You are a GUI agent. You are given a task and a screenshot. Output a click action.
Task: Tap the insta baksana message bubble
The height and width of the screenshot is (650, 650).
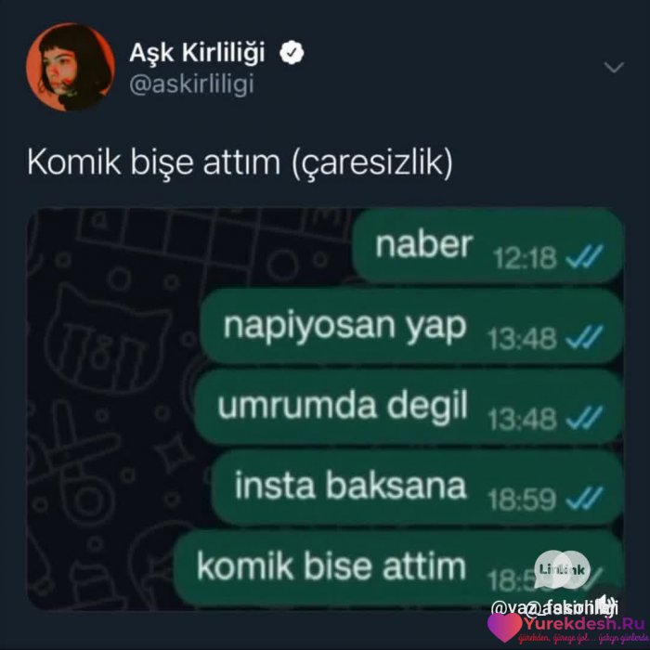(418, 487)
